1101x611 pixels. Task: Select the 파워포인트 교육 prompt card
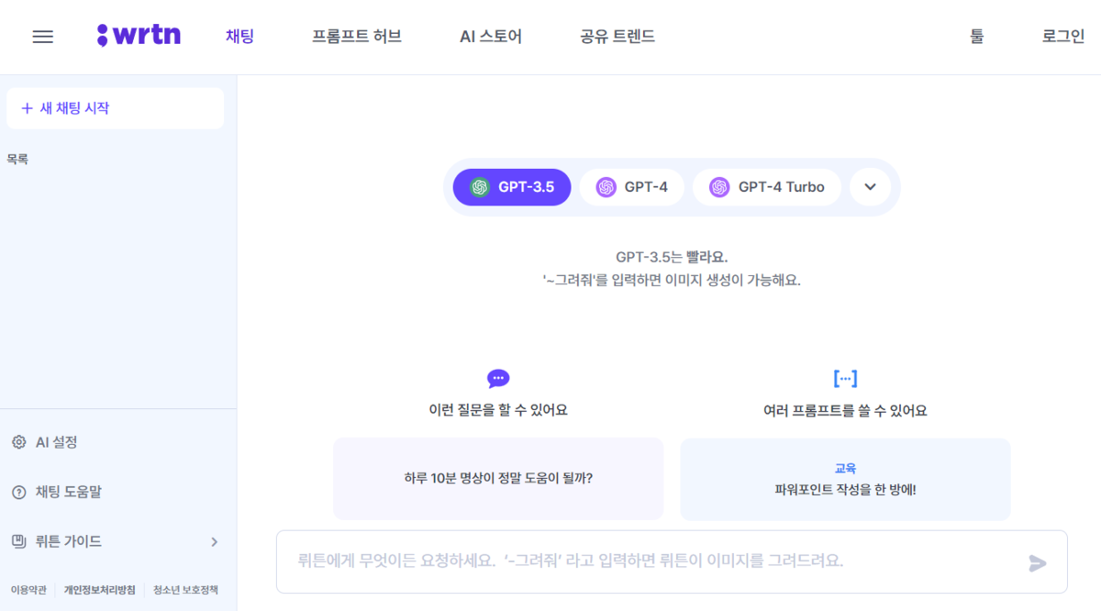coord(845,479)
